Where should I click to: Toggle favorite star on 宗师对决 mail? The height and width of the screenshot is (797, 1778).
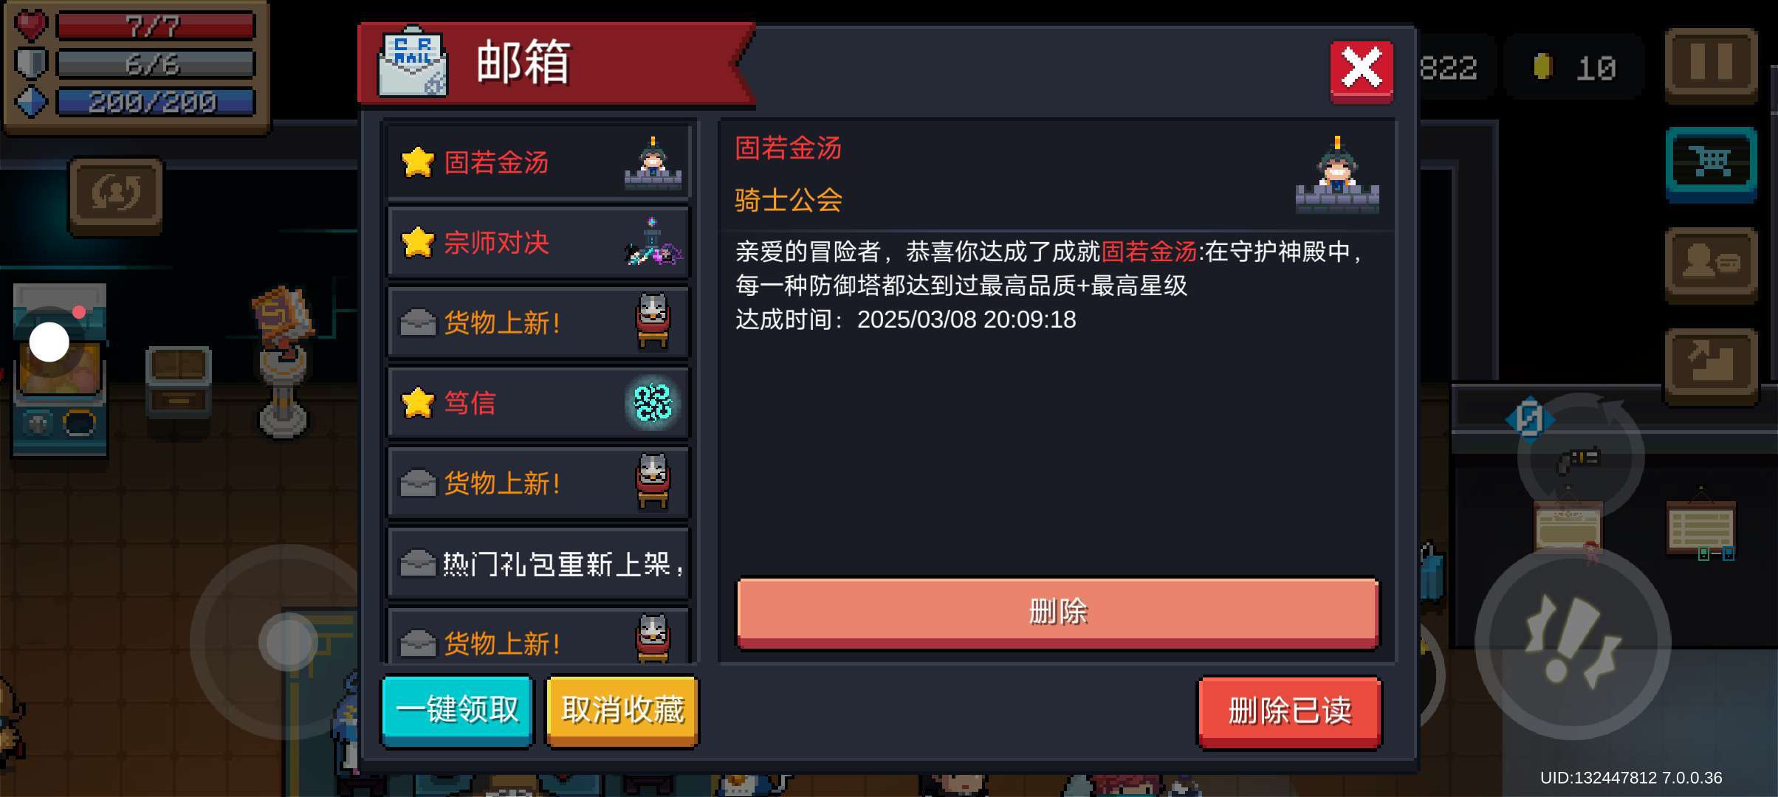click(x=418, y=242)
